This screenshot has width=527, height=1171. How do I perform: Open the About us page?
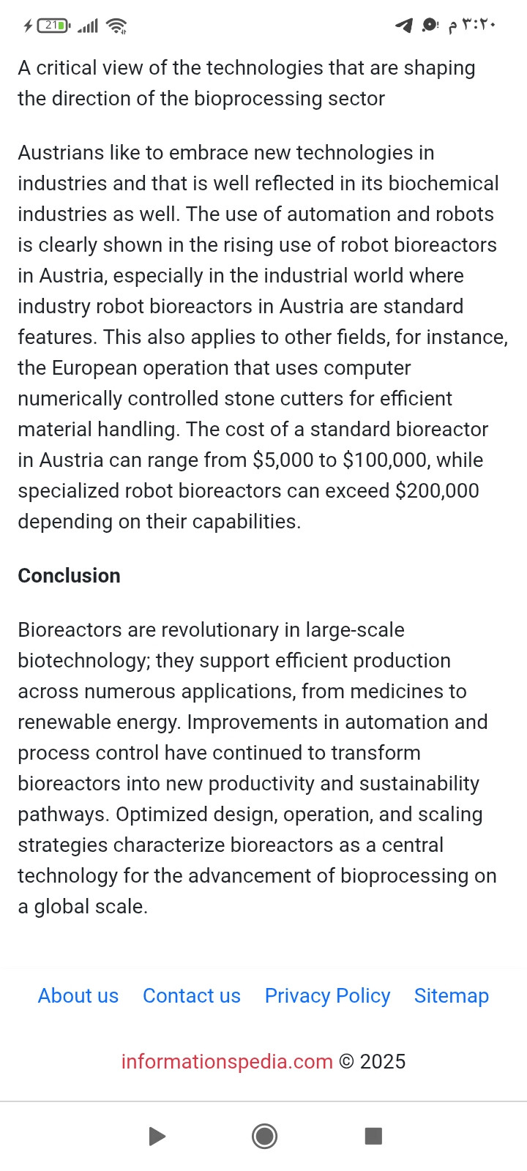pos(78,995)
